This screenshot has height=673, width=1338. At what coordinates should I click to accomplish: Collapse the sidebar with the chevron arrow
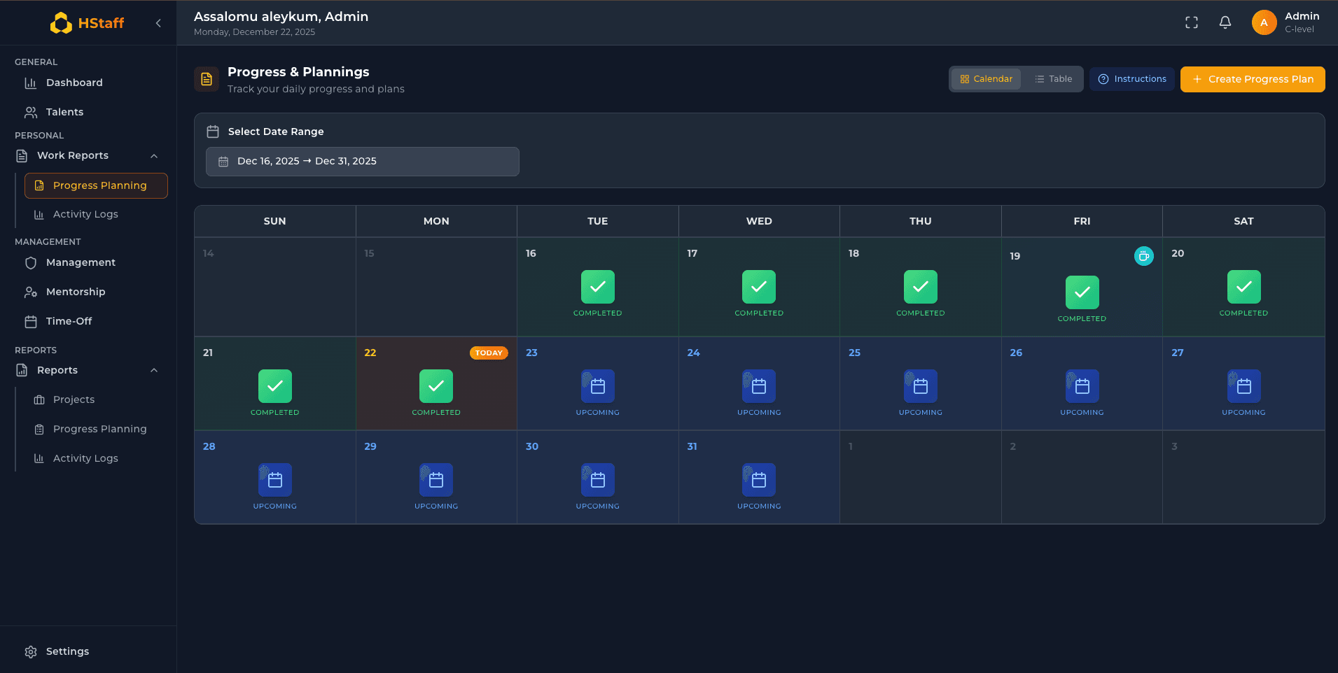pyautogui.click(x=158, y=22)
